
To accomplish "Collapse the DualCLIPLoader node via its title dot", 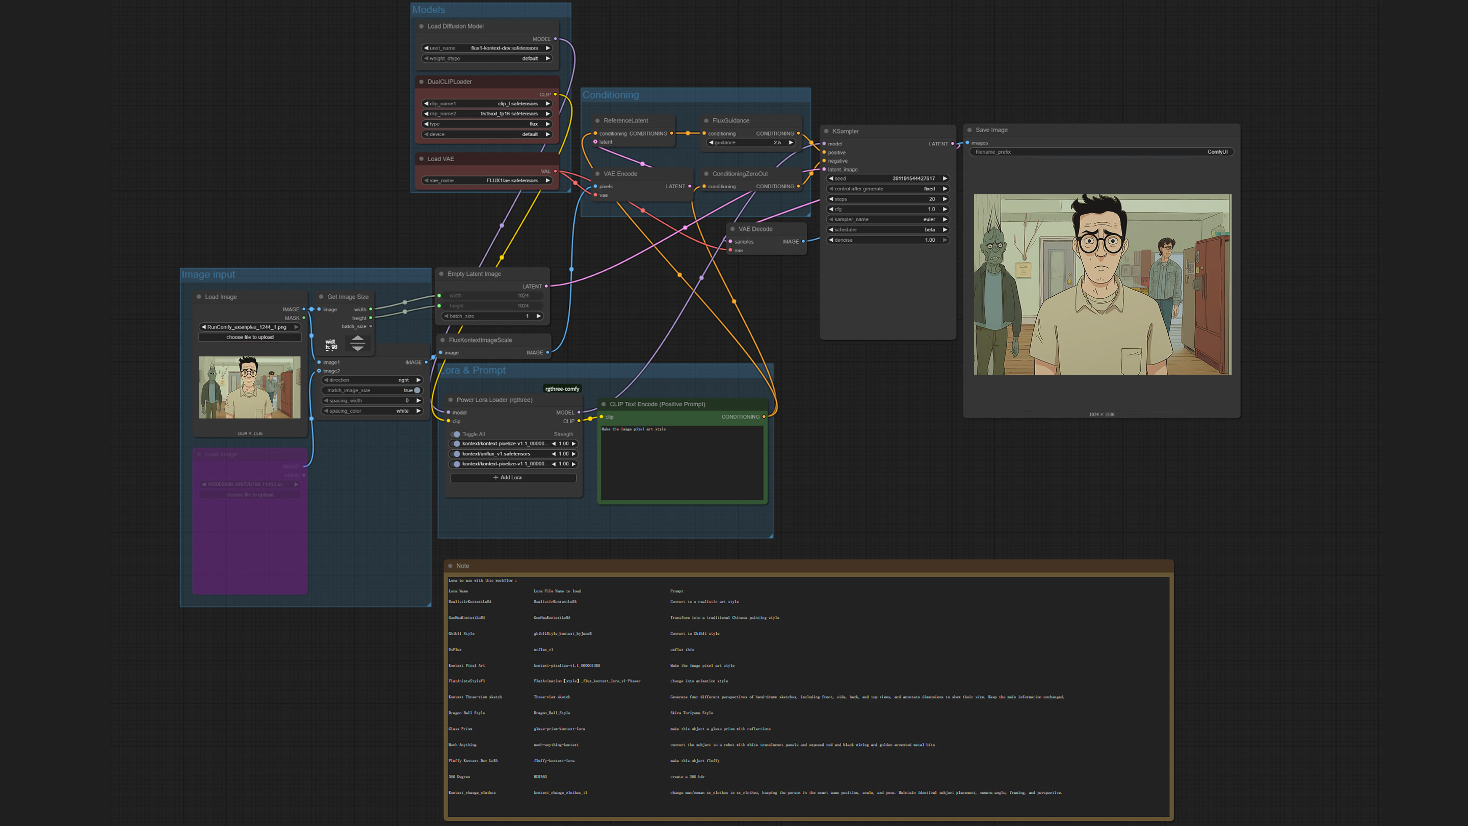I will click(421, 82).
